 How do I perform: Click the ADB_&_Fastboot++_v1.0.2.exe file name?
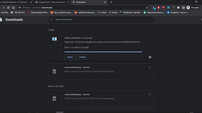point(78,38)
